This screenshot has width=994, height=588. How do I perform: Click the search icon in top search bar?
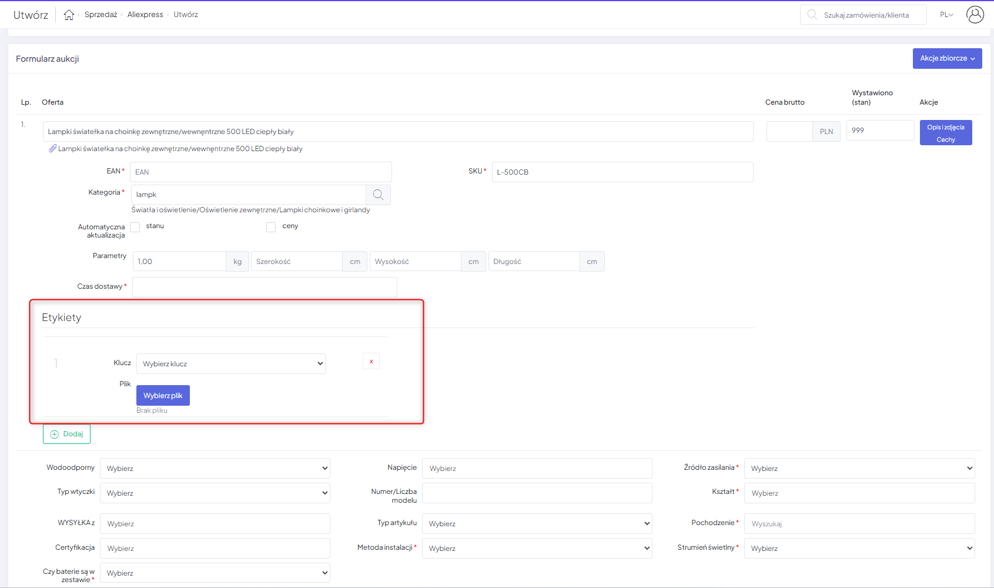coord(812,15)
